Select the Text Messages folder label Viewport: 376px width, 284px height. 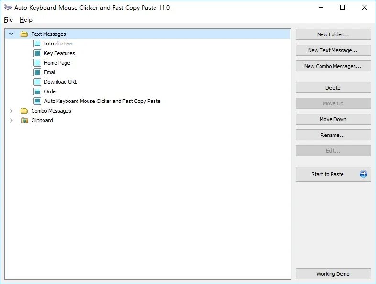click(x=48, y=34)
